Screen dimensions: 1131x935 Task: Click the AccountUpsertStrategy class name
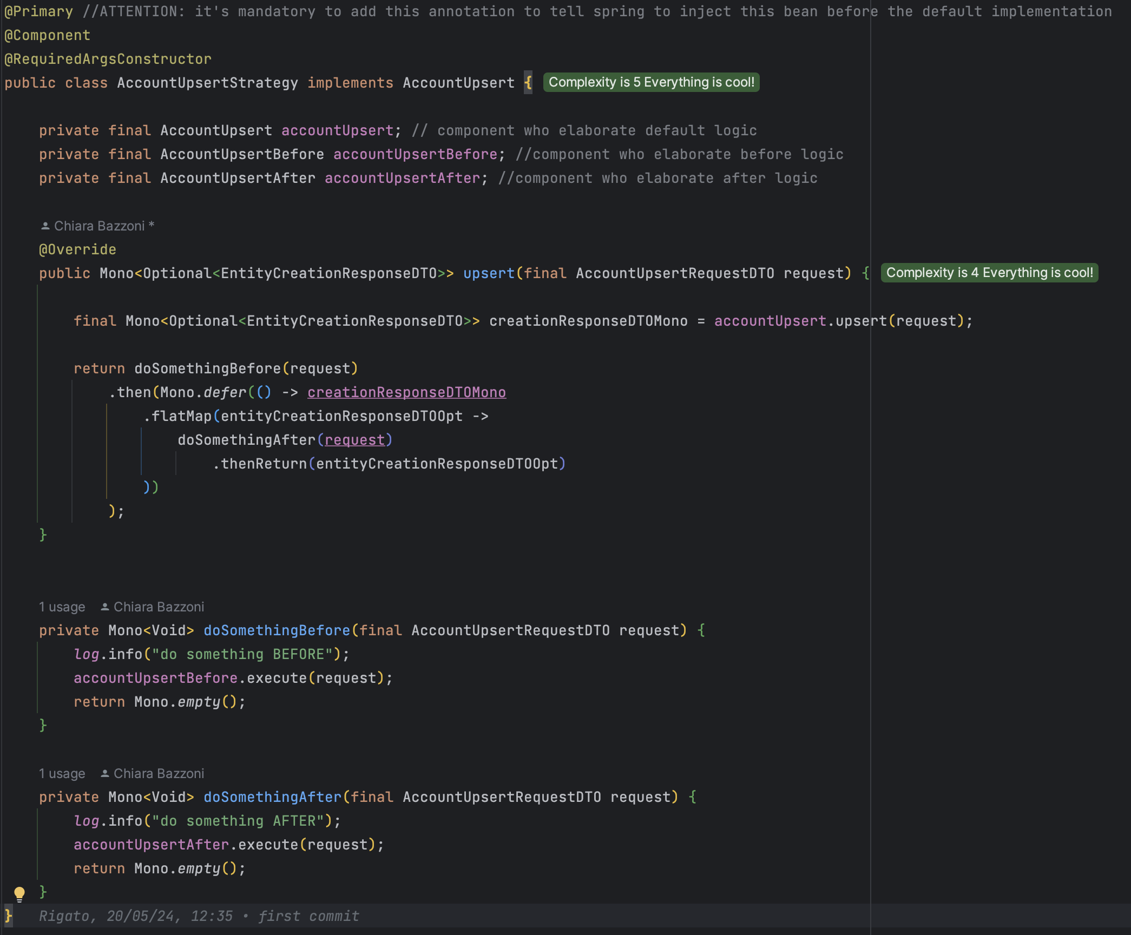pos(207,83)
